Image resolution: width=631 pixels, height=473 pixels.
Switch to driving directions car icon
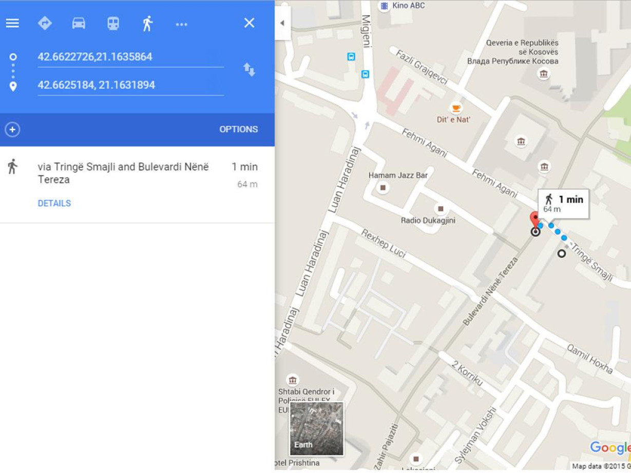click(79, 23)
